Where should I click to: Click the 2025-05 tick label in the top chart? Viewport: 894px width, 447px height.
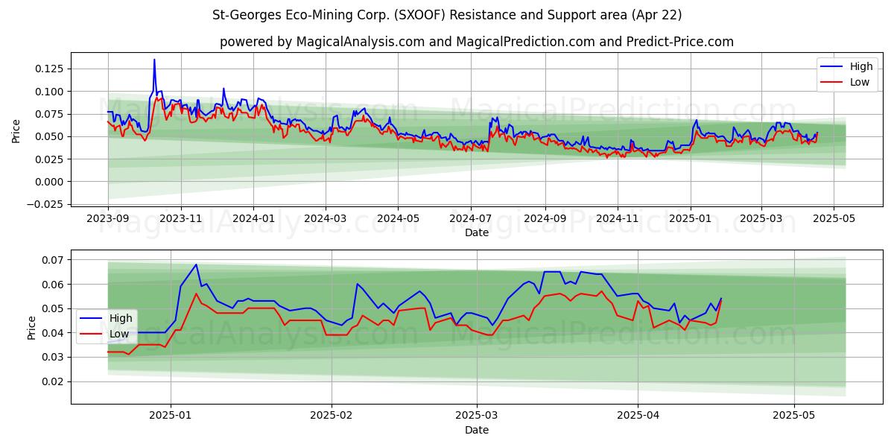[x=834, y=218]
